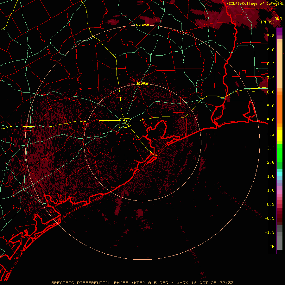Click the 8.2 scale value
Viewport: 285px width, 285px height.
pos(271,64)
